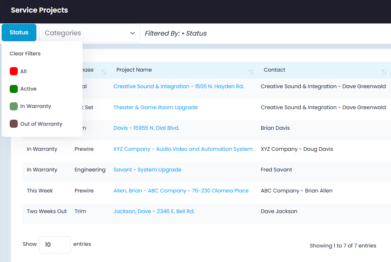The width and height of the screenshot is (391, 262).
Task: Click the Categories dropdown chevron
Action: [x=133, y=33]
